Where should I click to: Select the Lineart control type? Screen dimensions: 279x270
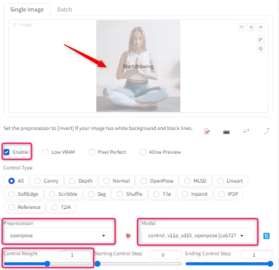230,181
